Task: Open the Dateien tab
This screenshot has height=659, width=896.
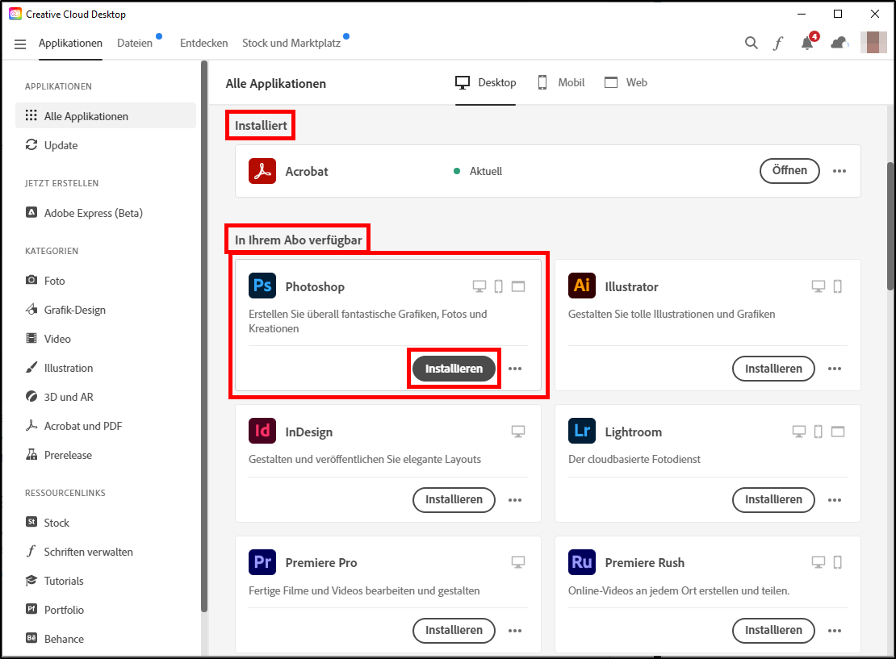Action: tap(135, 44)
